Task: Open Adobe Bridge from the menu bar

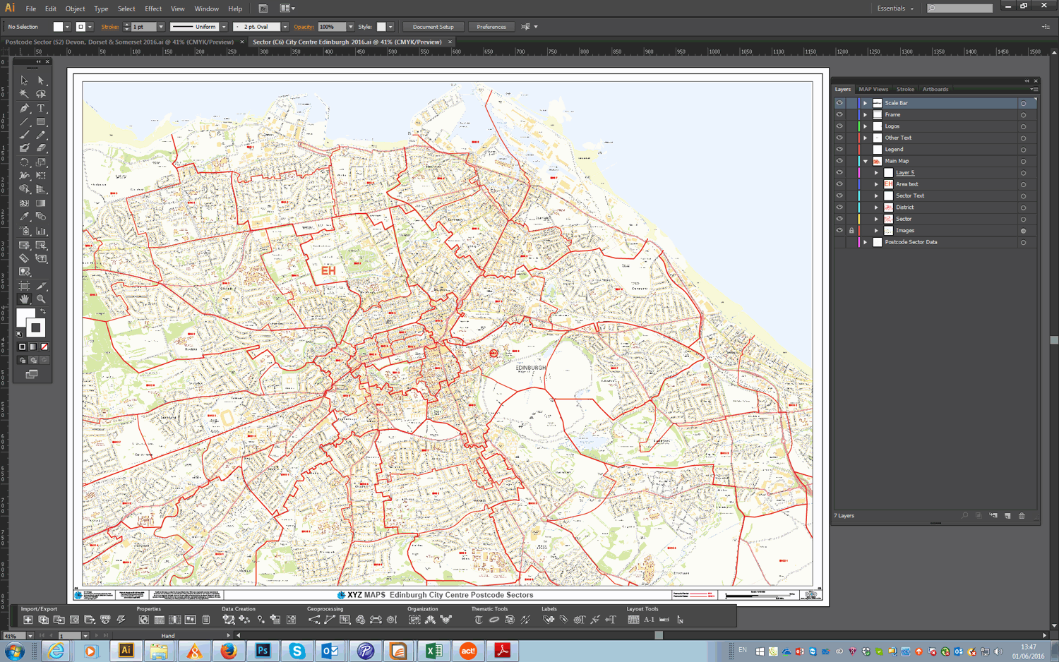Action: [263, 8]
